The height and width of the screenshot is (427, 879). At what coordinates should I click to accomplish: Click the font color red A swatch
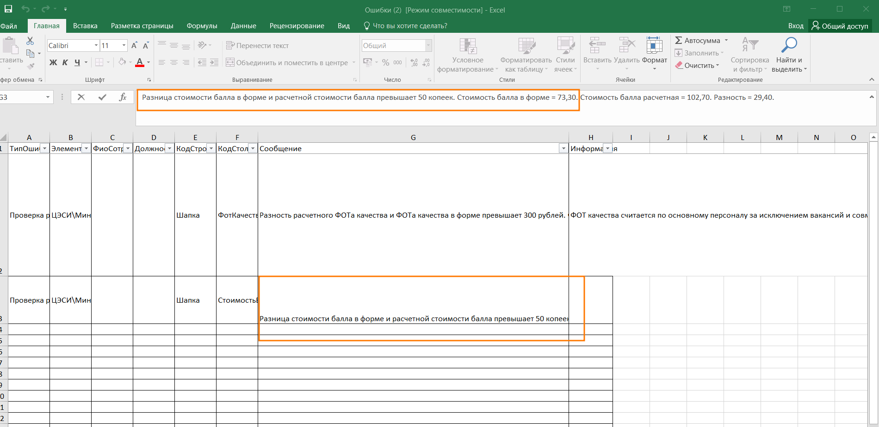tap(139, 62)
